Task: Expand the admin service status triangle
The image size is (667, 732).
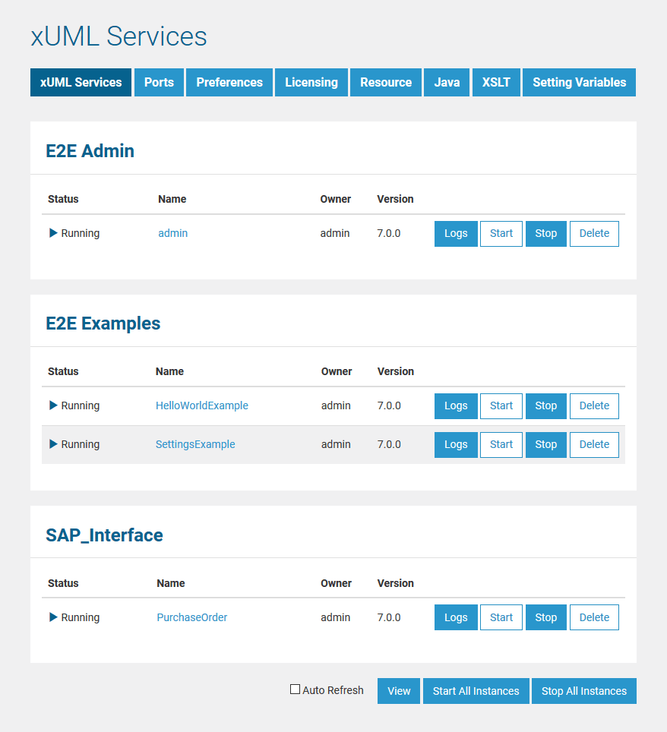Action: pyautogui.click(x=52, y=233)
